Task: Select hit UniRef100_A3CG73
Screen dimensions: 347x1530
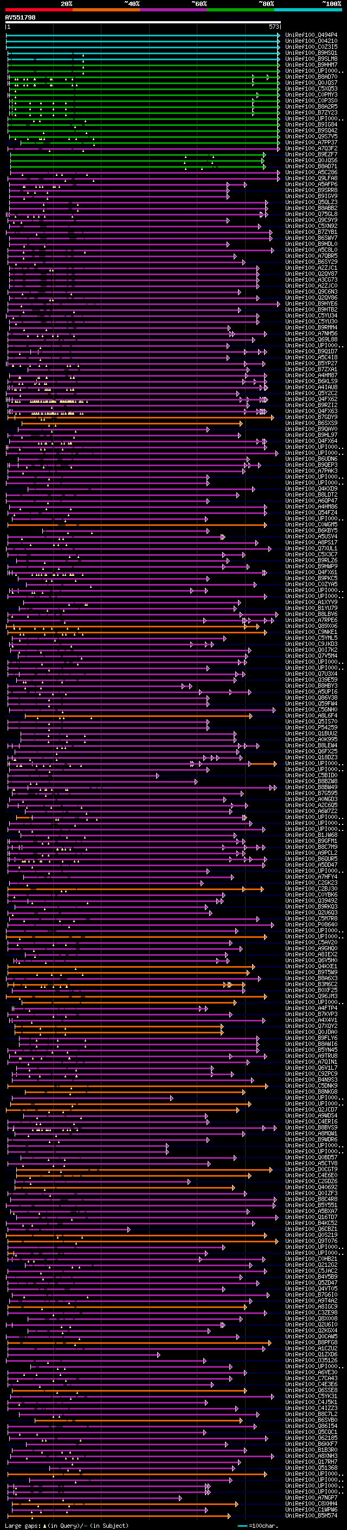Action: [311, 280]
